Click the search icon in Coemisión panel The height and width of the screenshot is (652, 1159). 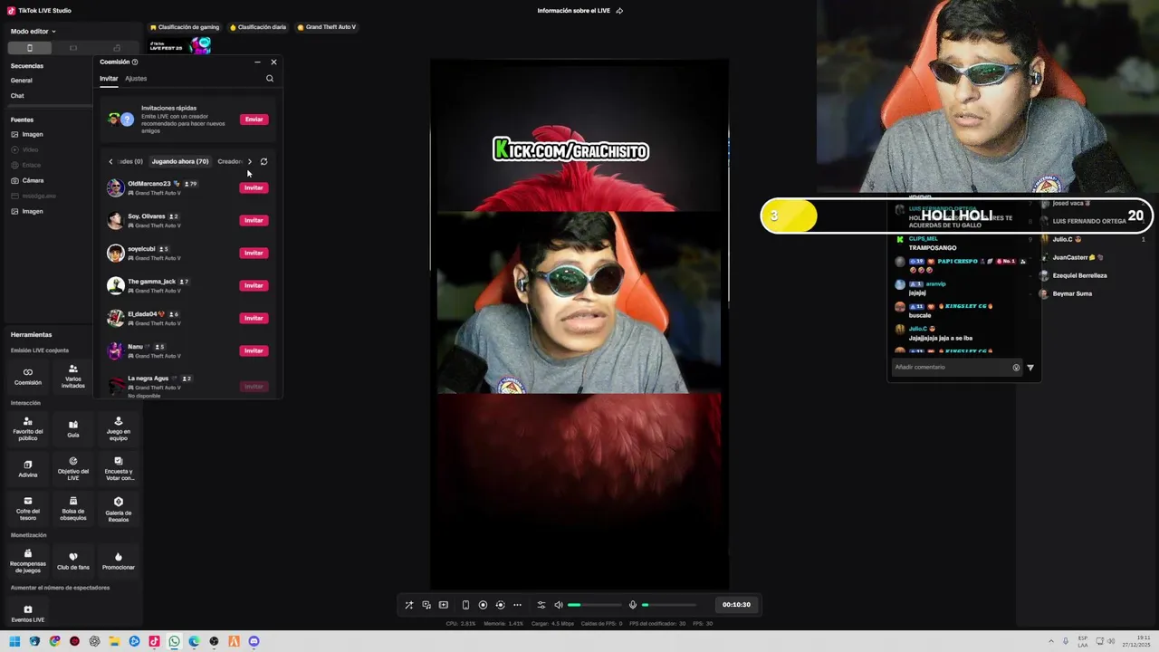click(x=270, y=79)
